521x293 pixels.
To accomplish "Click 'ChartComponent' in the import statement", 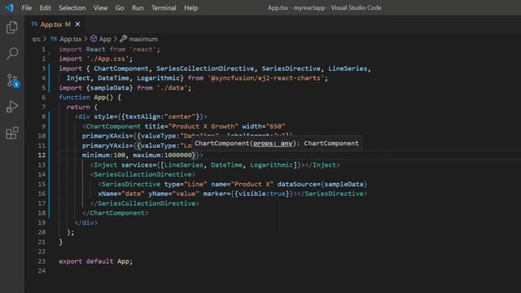I will [x=121, y=68].
